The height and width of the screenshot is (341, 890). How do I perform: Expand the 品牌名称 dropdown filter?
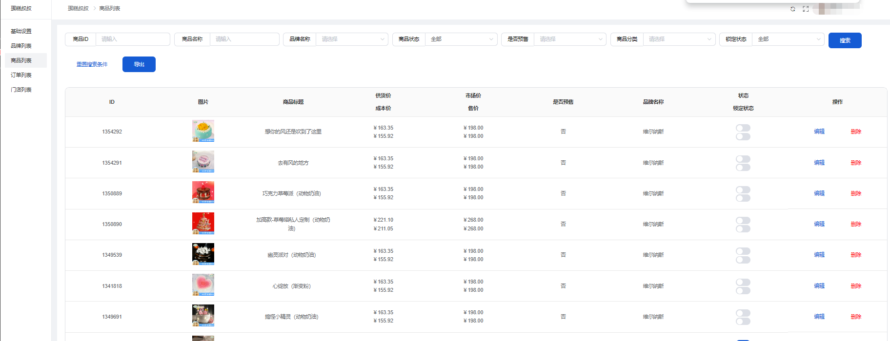click(352, 39)
